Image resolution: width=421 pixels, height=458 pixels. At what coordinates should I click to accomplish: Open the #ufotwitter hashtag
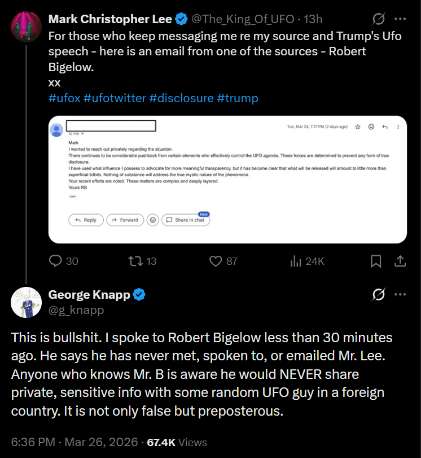(115, 98)
